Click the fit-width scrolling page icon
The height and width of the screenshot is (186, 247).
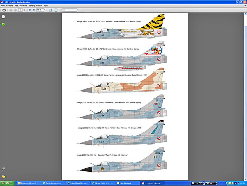click(x=50, y=10)
